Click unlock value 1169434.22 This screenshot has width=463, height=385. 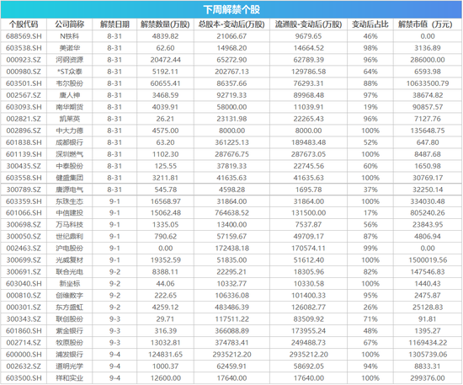(428, 343)
